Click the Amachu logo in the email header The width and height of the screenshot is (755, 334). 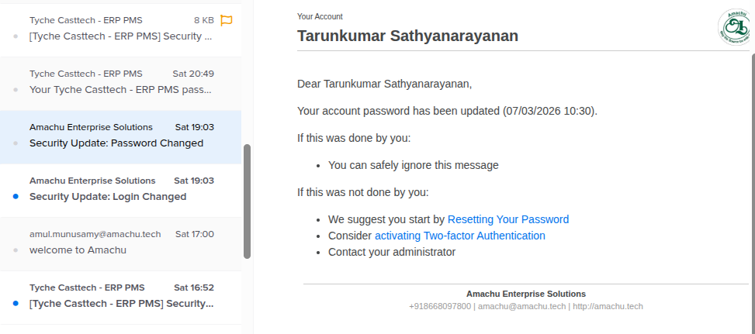click(735, 27)
